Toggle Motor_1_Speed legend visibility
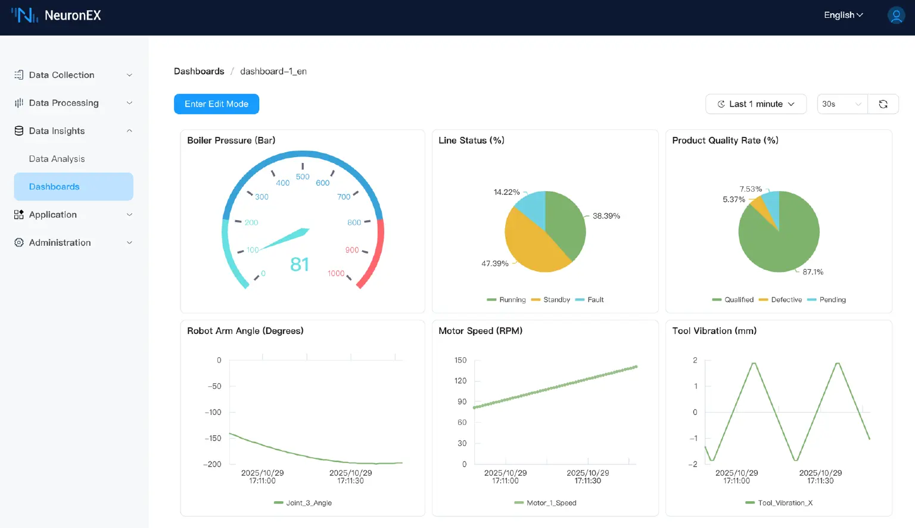 (546, 503)
